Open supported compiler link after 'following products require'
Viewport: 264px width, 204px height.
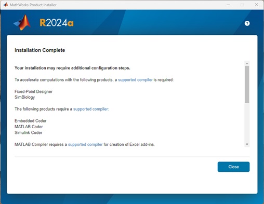(x=91, y=109)
